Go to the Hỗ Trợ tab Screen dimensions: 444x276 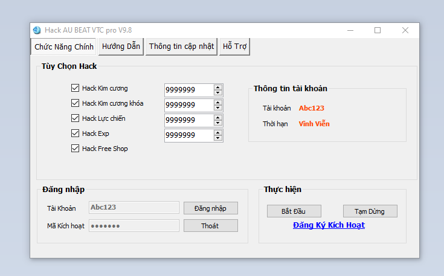pos(234,47)
